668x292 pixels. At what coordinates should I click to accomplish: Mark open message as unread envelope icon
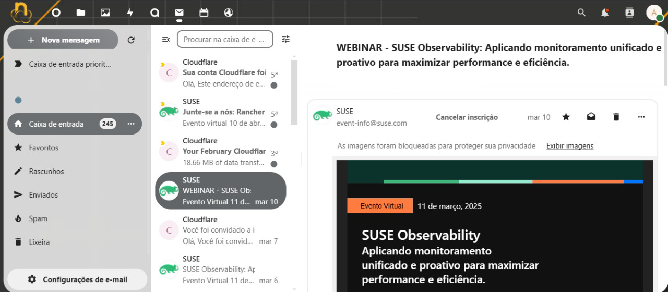[591, 117]
